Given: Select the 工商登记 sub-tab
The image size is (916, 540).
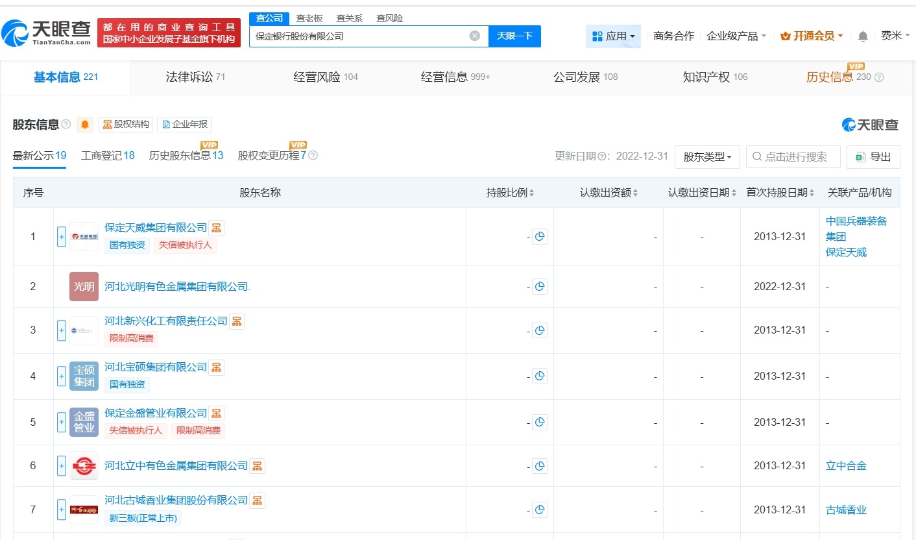Looking at the screenshot, I should [108, 156].
